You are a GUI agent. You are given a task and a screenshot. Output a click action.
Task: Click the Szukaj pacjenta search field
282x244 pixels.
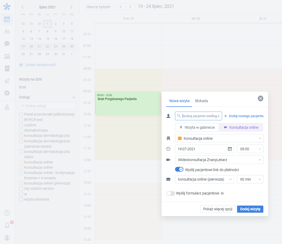tap(200, 116)
